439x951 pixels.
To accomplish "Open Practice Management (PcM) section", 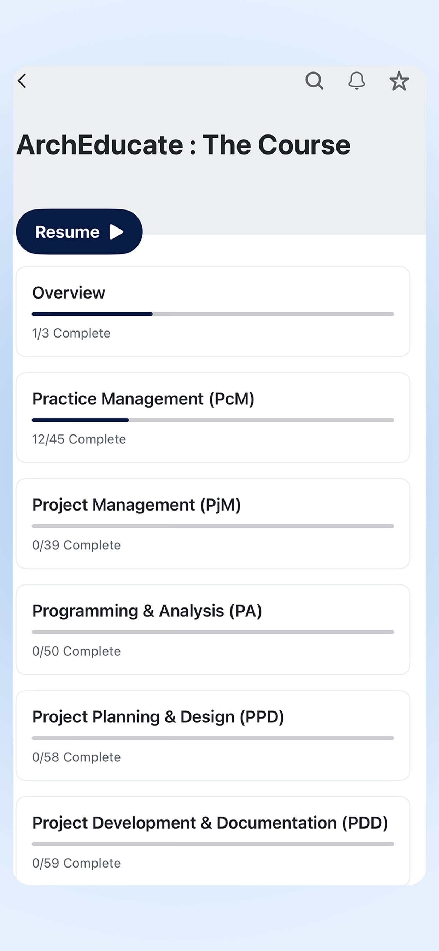I will click(213, 417).
